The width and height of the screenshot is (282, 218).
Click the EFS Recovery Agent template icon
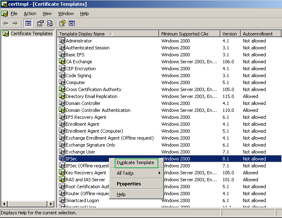[62, 117]
